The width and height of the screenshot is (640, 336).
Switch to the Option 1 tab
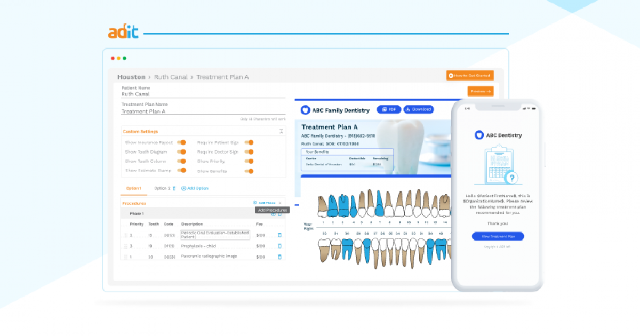click(134, 188)
